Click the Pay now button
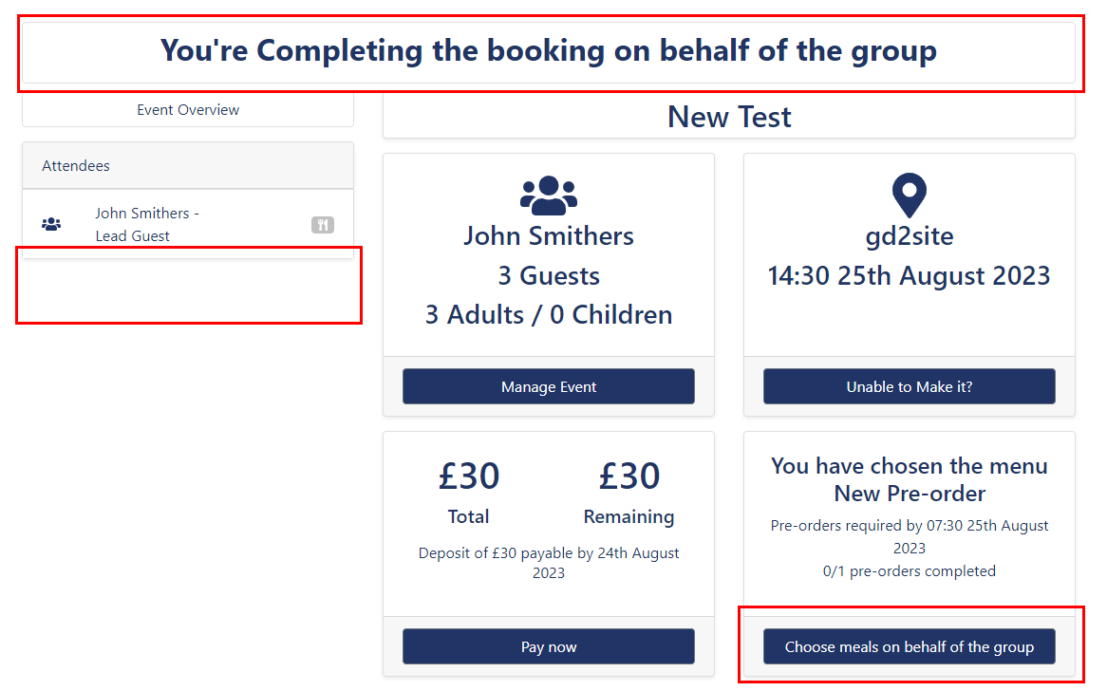The image size is (1107, 691). point(549,646)
